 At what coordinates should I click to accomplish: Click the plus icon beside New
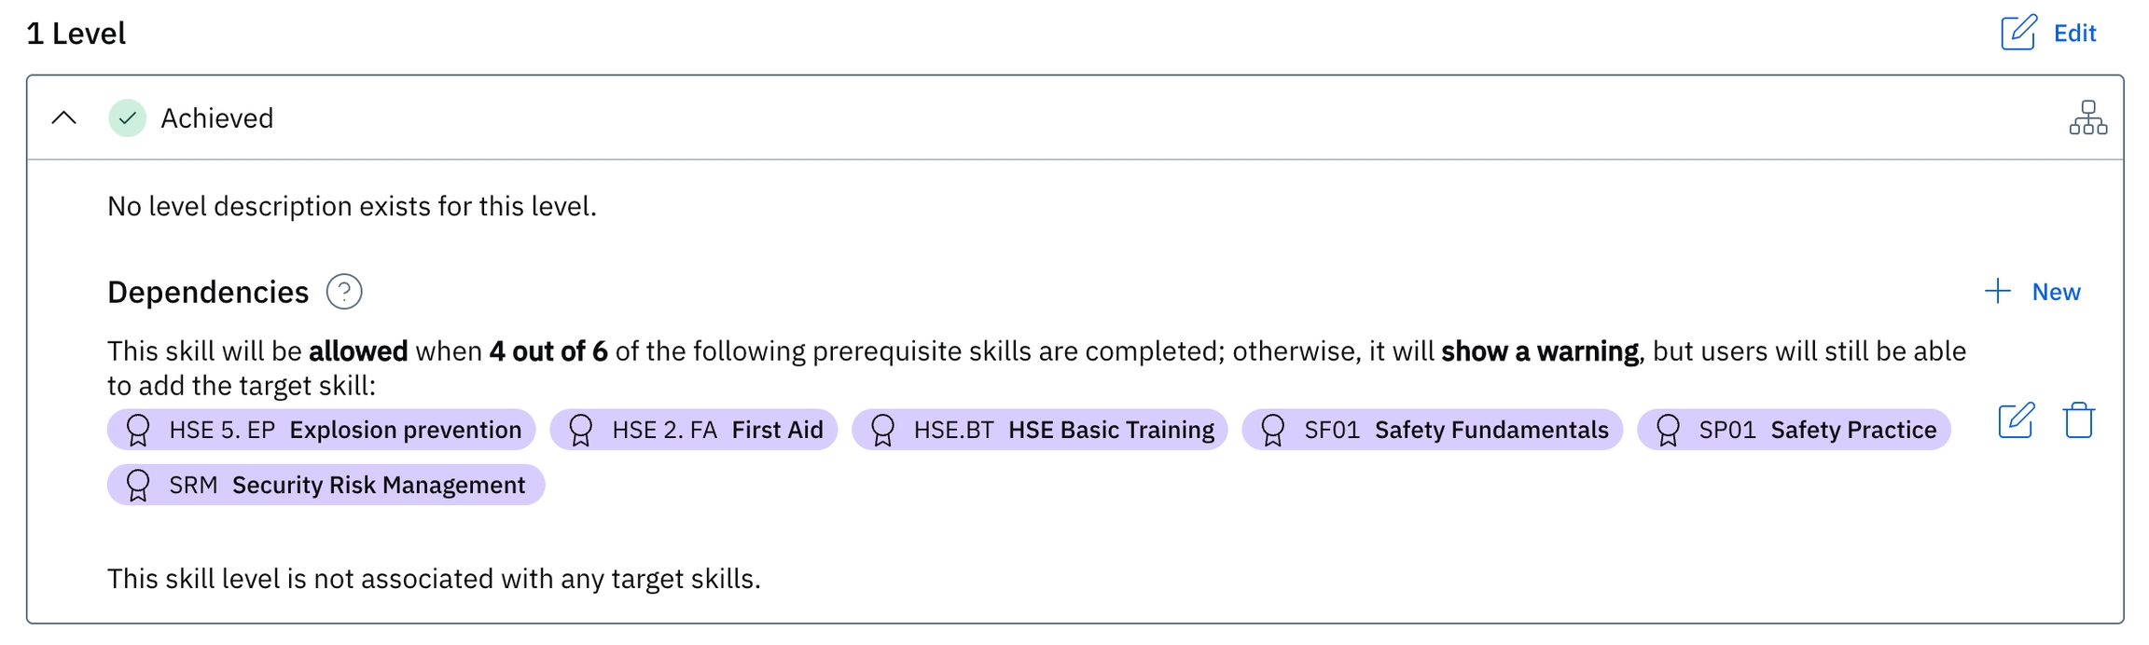[1998, 292]
